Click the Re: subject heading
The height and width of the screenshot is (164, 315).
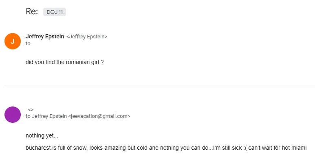[32, 12]
